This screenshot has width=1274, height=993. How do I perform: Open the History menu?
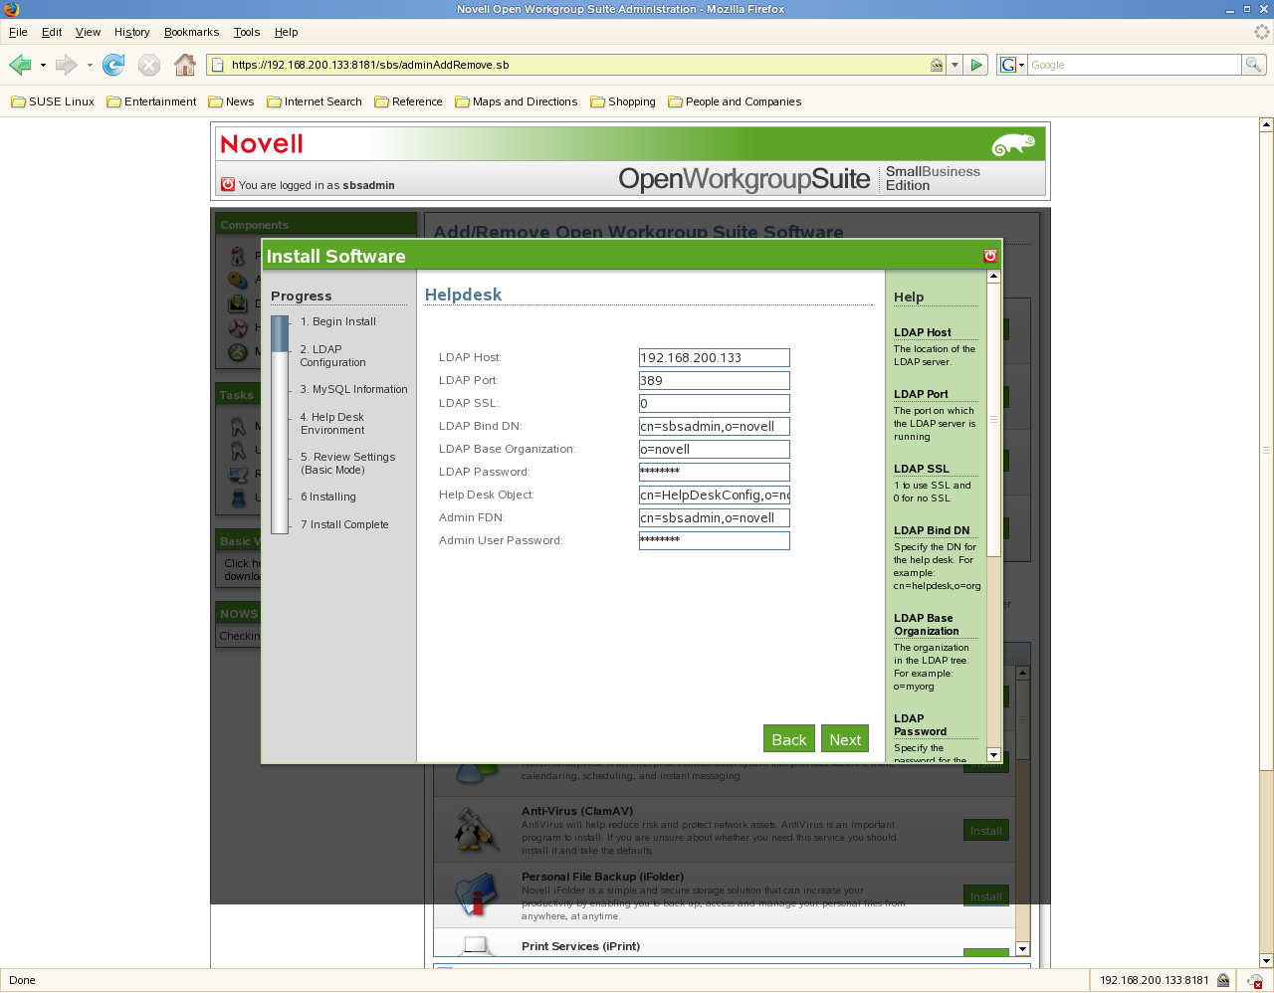click(x=131, y=32)
